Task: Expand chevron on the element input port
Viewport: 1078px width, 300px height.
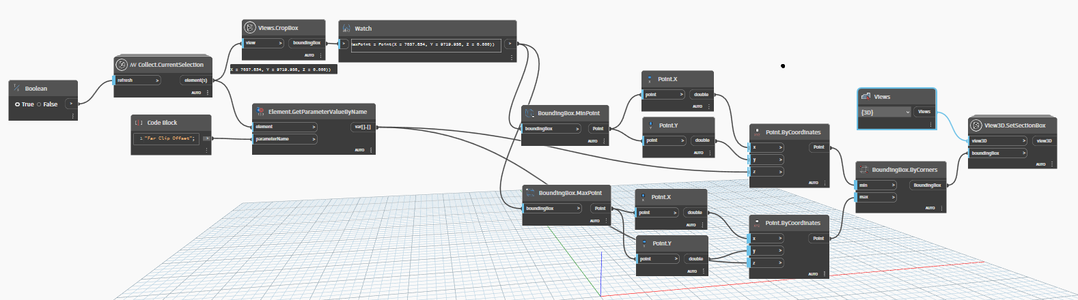Action: point(314,127)
